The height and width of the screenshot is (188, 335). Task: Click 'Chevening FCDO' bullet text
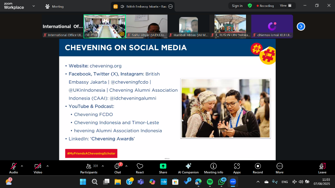pyautogui.click(x=93, y=114)
